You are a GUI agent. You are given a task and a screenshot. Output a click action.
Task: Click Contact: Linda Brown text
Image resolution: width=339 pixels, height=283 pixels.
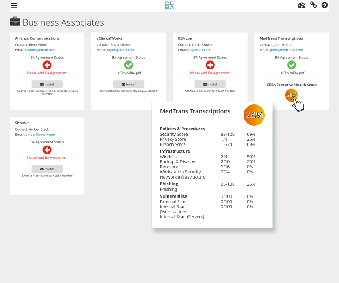pyautogui.click(x=195, y=45)
